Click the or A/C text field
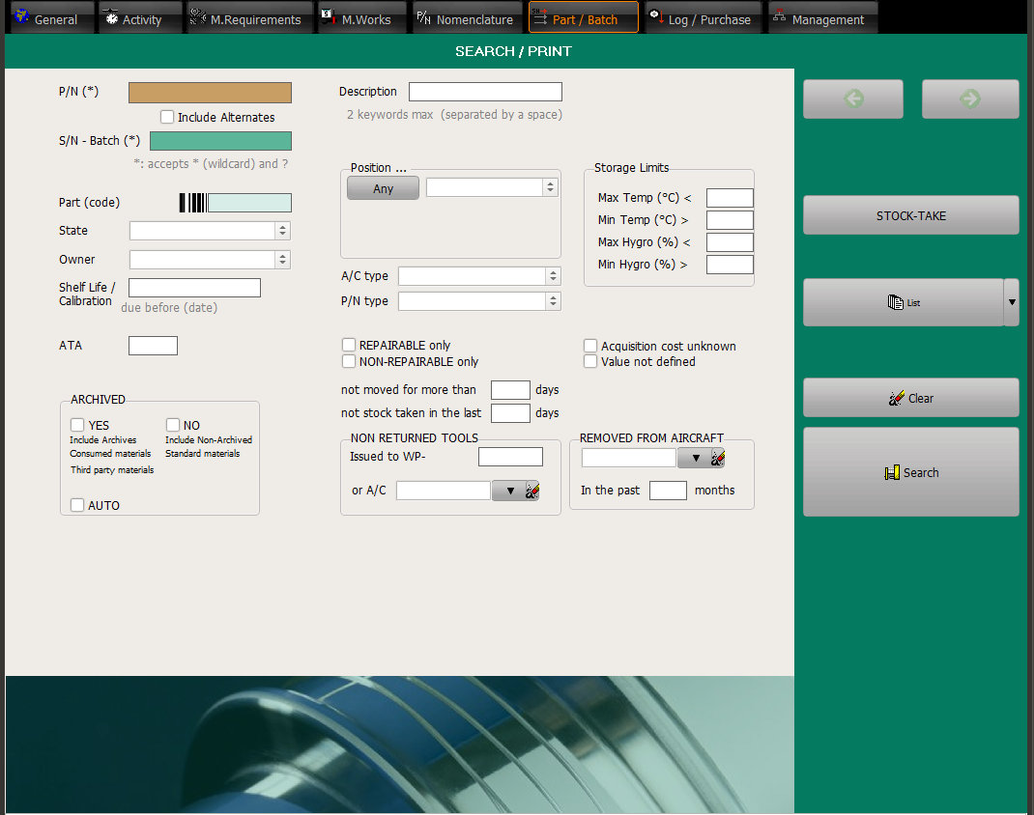 click(x=444, y=491)
